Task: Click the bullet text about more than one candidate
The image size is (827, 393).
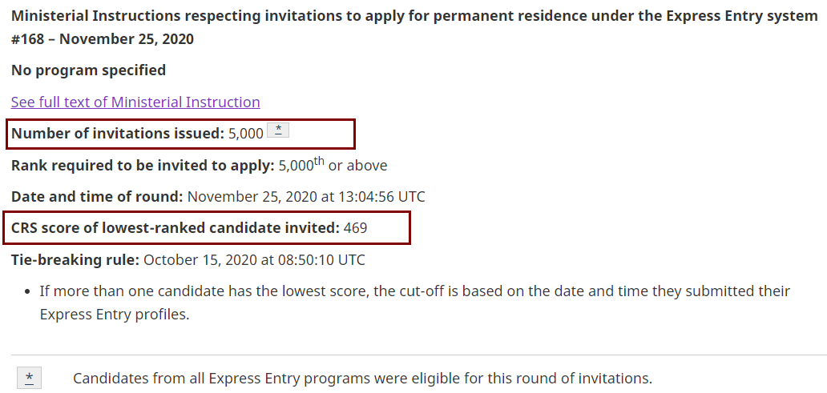Action: click(414, 291)
